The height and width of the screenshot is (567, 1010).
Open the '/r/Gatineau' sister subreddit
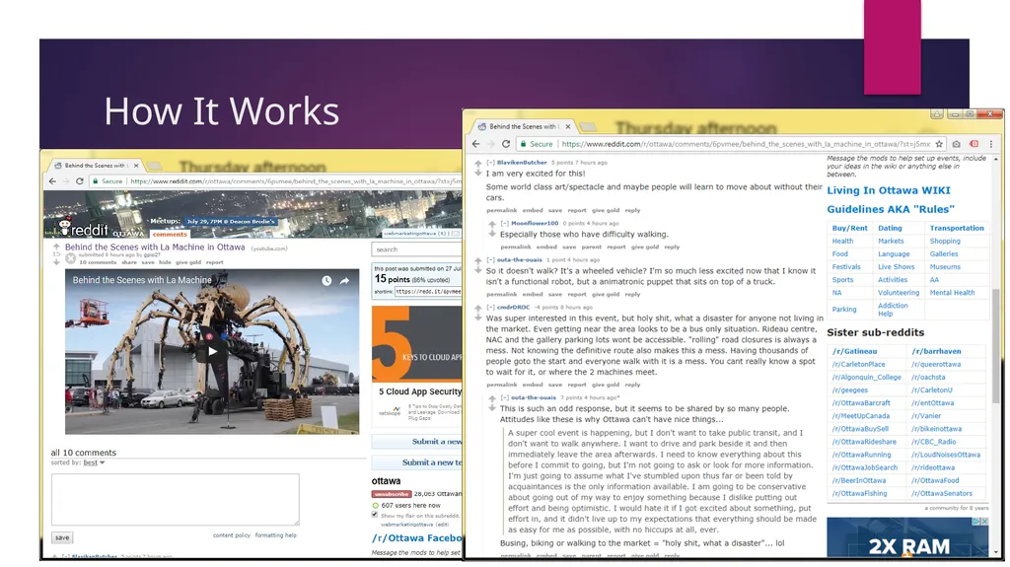[855, 351]
